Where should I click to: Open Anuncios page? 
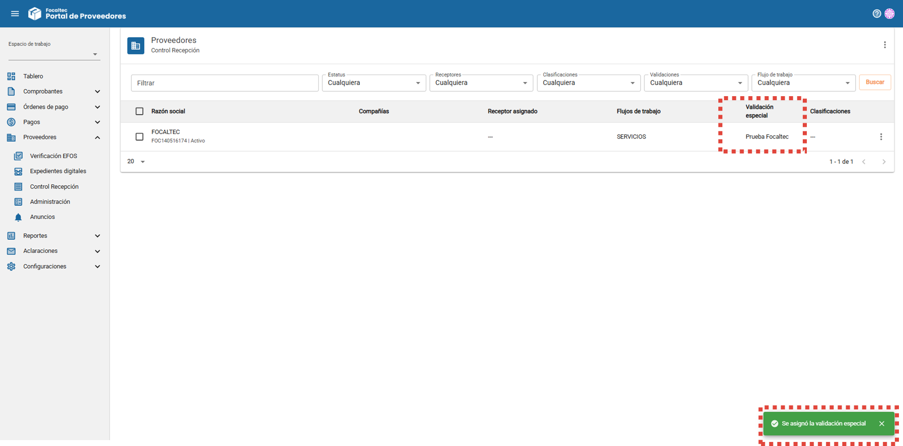click(42, 217)
